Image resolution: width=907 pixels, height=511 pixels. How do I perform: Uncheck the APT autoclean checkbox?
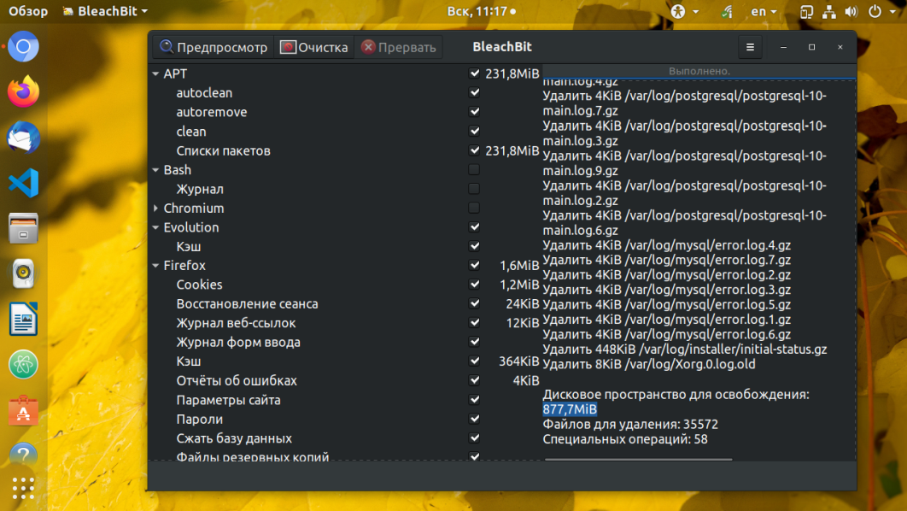pos(474,92)
